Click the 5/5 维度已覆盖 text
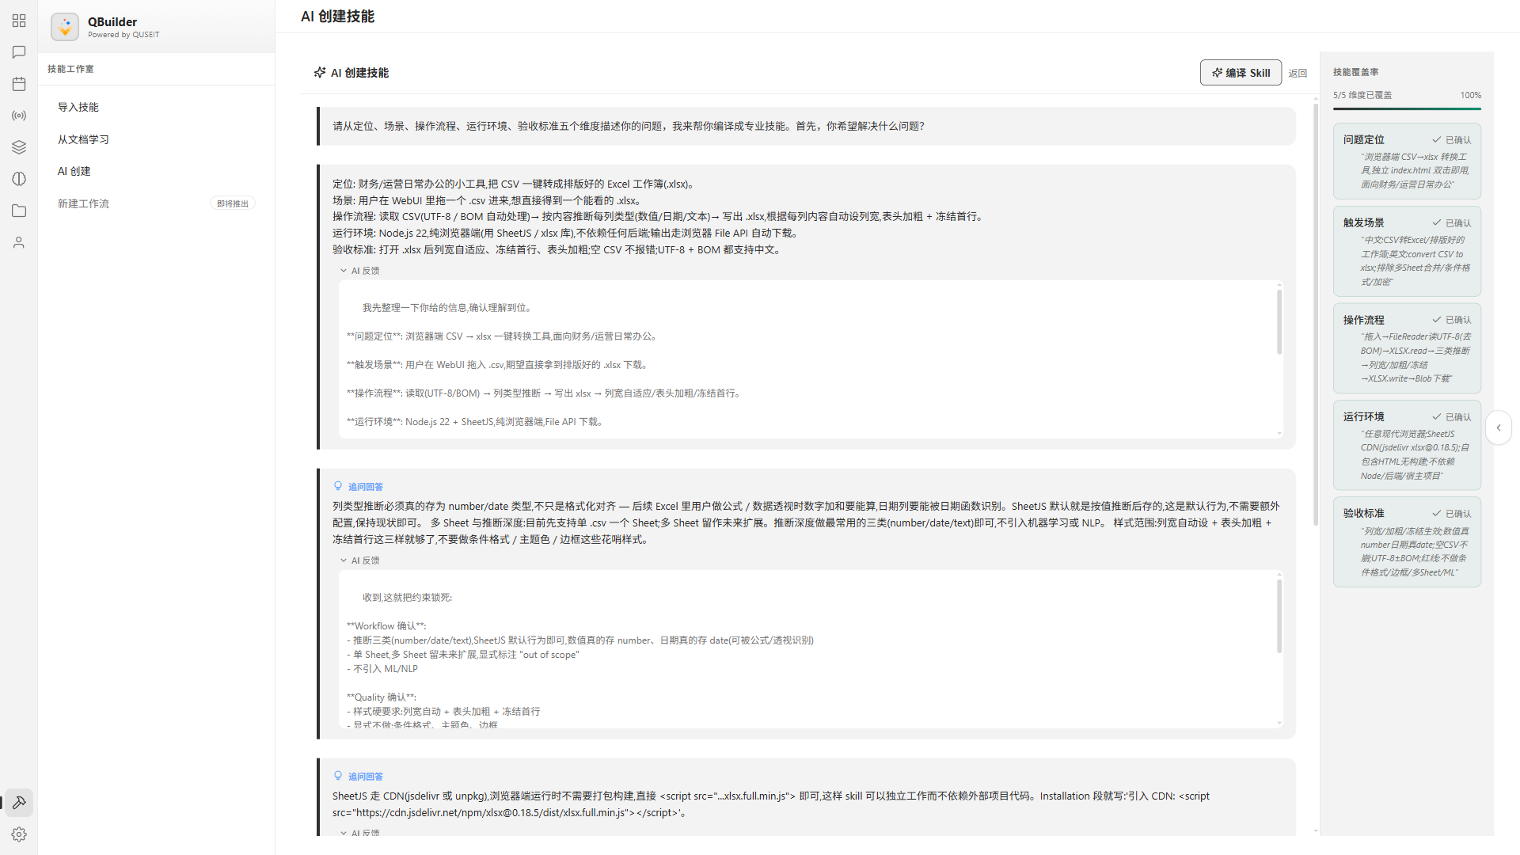Viewport: 1520px width, 855px height. [1362, 95]
